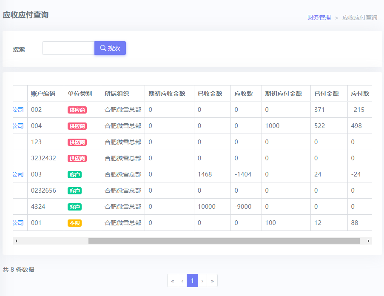This screenshot has width=384, height=296.
Task: Click 应付款 value -215
Action: click(x=358, y=110)
